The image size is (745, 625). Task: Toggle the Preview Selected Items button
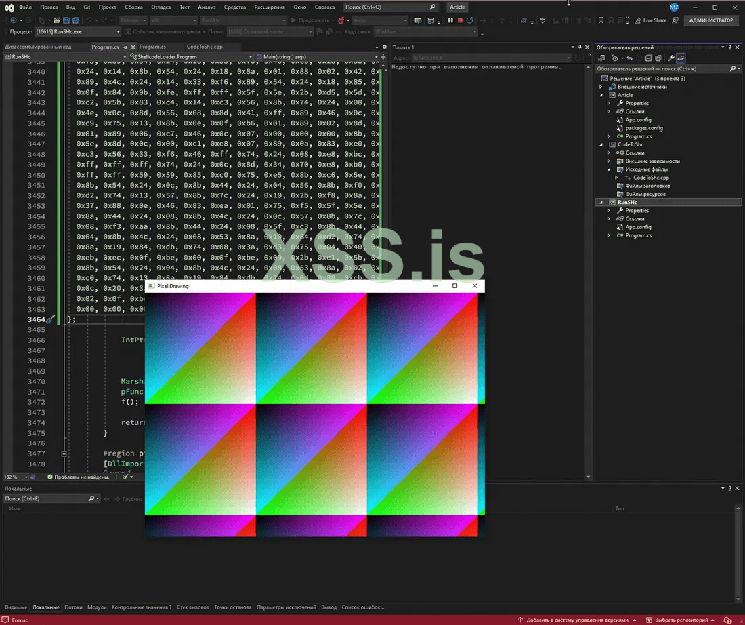click(681, 58)
